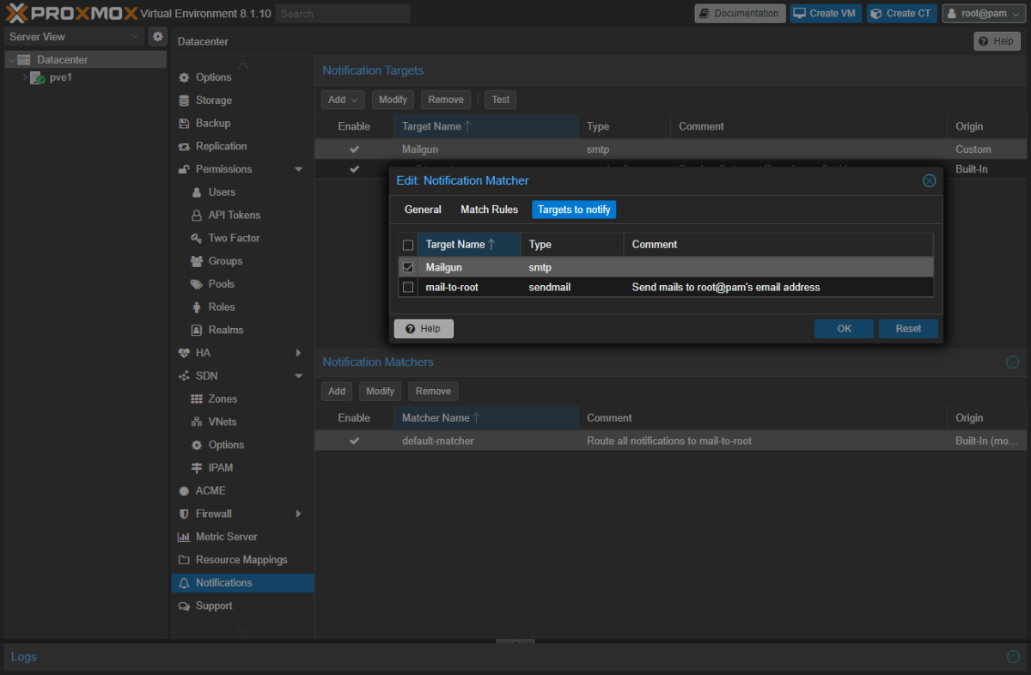Switch to the General tab
1031x675 pixels.
pos(423,210)
